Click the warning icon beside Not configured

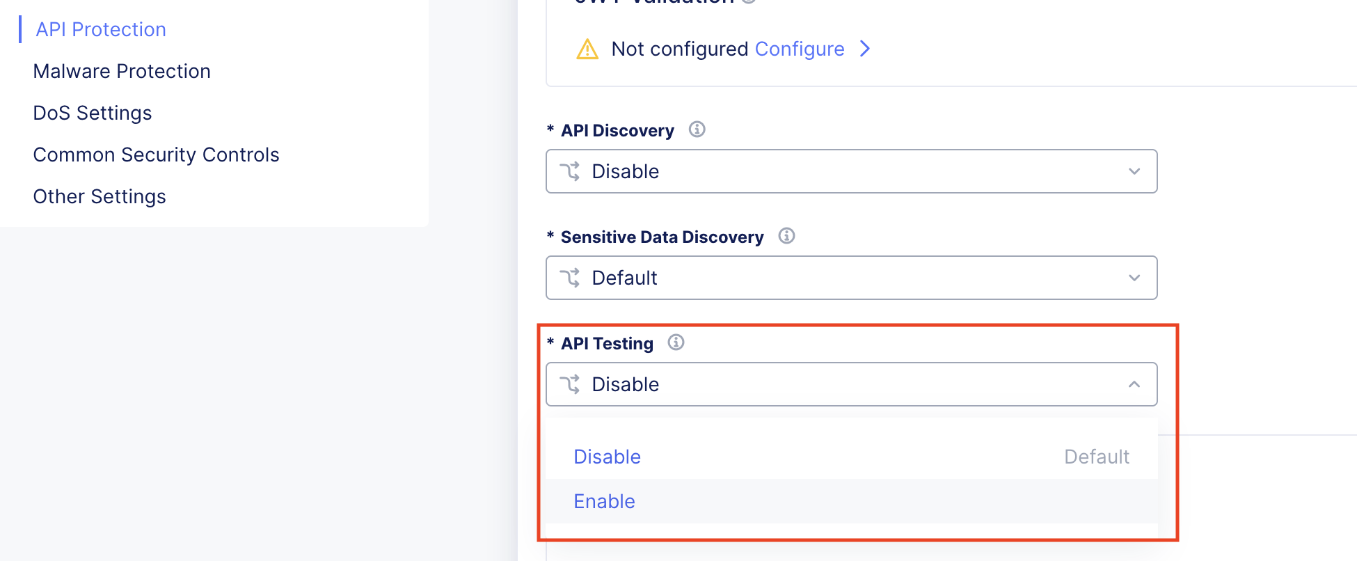(587, 49)
